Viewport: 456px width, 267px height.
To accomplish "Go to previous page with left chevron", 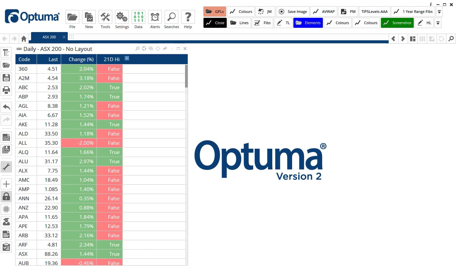I will (393, 39).
